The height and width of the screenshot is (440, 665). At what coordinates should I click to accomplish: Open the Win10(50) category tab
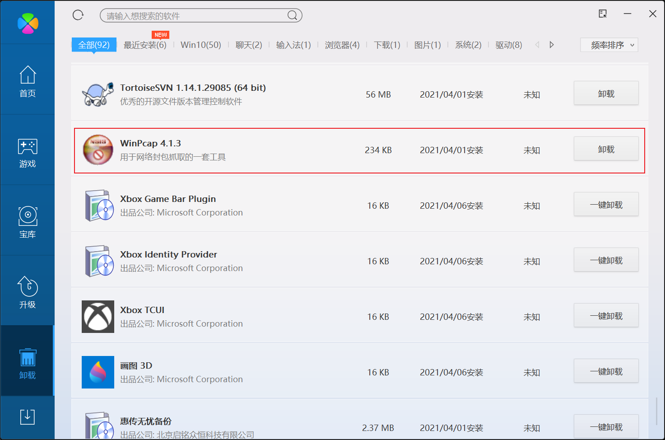click(200, 45)
